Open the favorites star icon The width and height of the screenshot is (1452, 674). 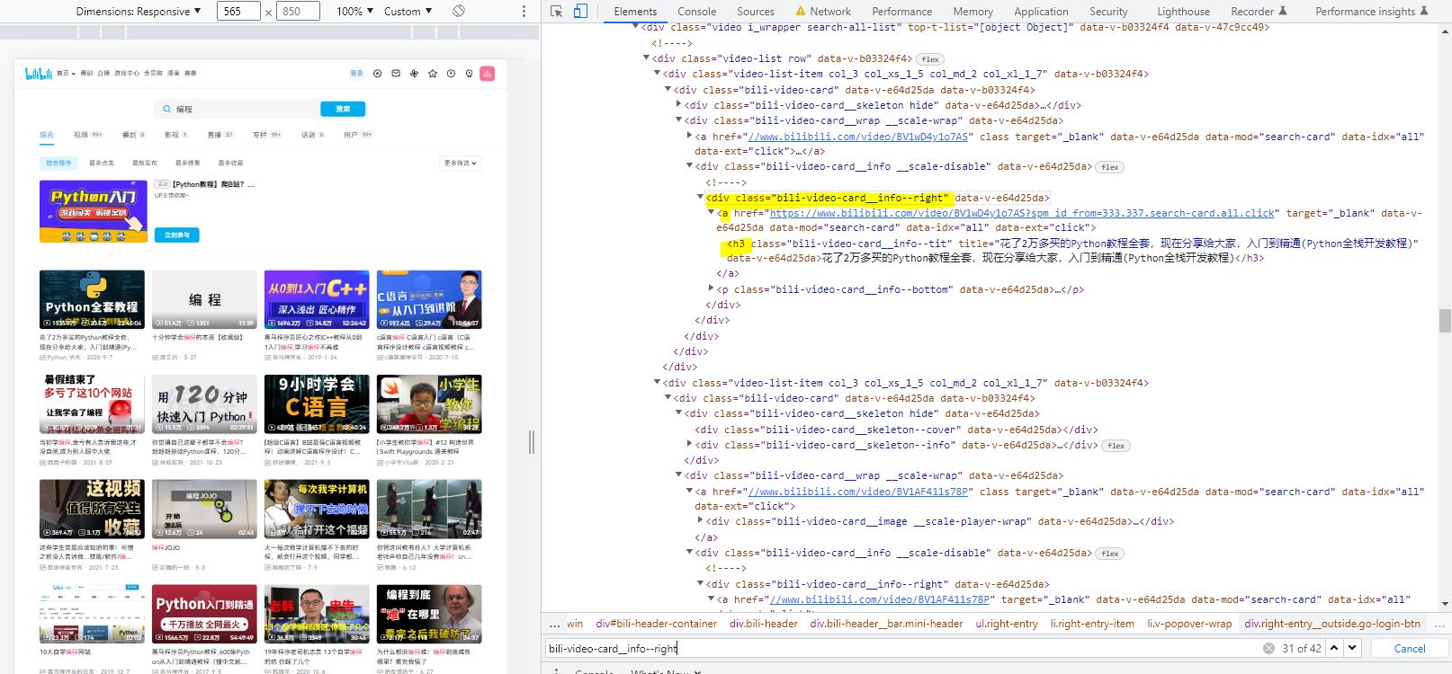[x=433, y=74]
